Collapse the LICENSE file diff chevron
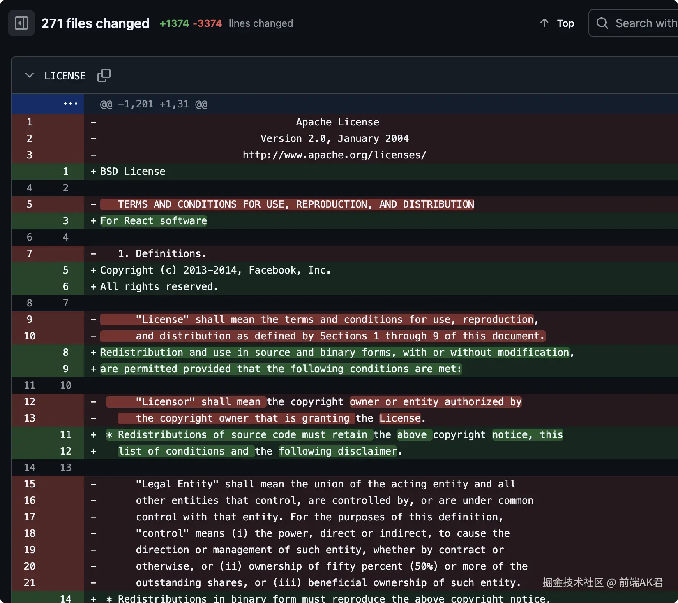The width and height of the screenshot is (678, 603). click(30, 75)
